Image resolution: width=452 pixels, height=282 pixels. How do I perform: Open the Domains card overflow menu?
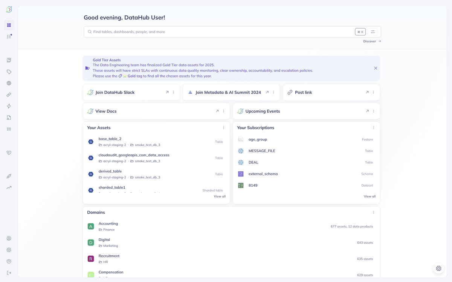click(373, 212)
